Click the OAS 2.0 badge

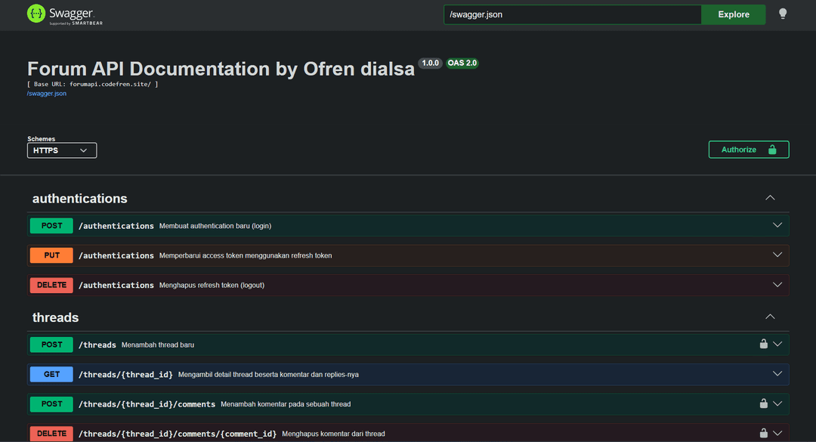coord(462,63)
